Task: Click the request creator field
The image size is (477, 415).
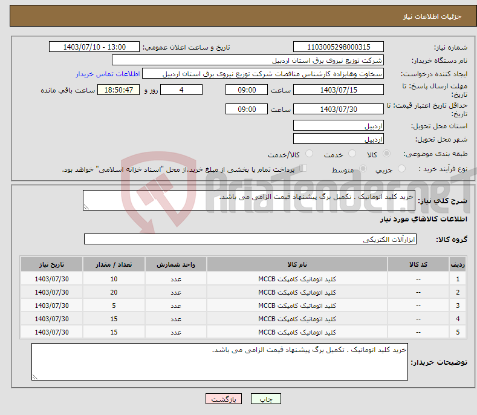Action: point(263,74)
